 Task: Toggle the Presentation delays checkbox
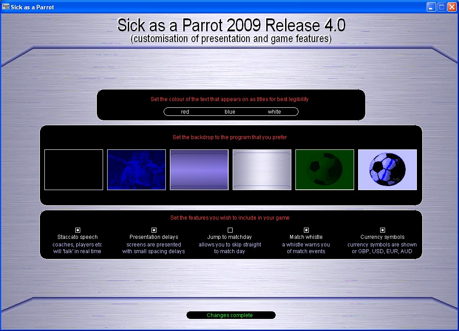(x=154, y=230)
